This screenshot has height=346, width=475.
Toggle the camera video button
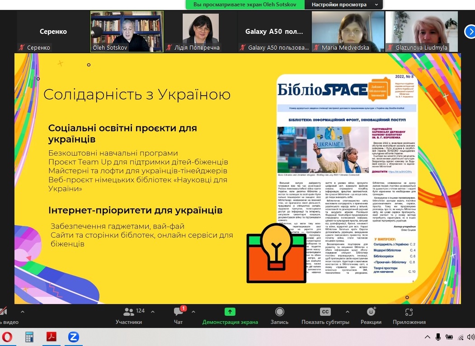tap(4, 315)
